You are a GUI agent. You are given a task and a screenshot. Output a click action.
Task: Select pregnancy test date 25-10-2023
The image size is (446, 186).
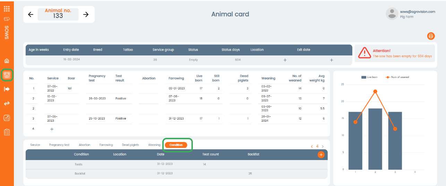[97, 118]
